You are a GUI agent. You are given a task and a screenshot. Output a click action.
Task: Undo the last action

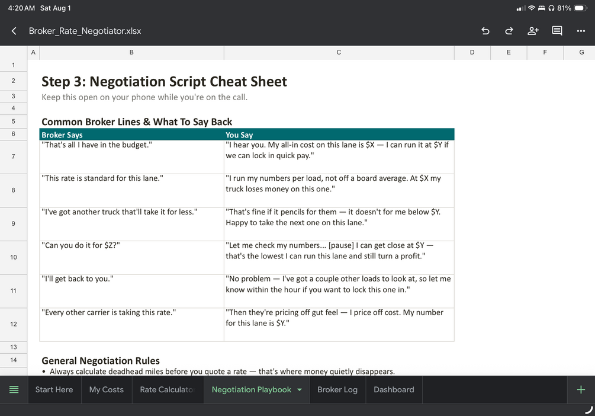pos(485,31)
